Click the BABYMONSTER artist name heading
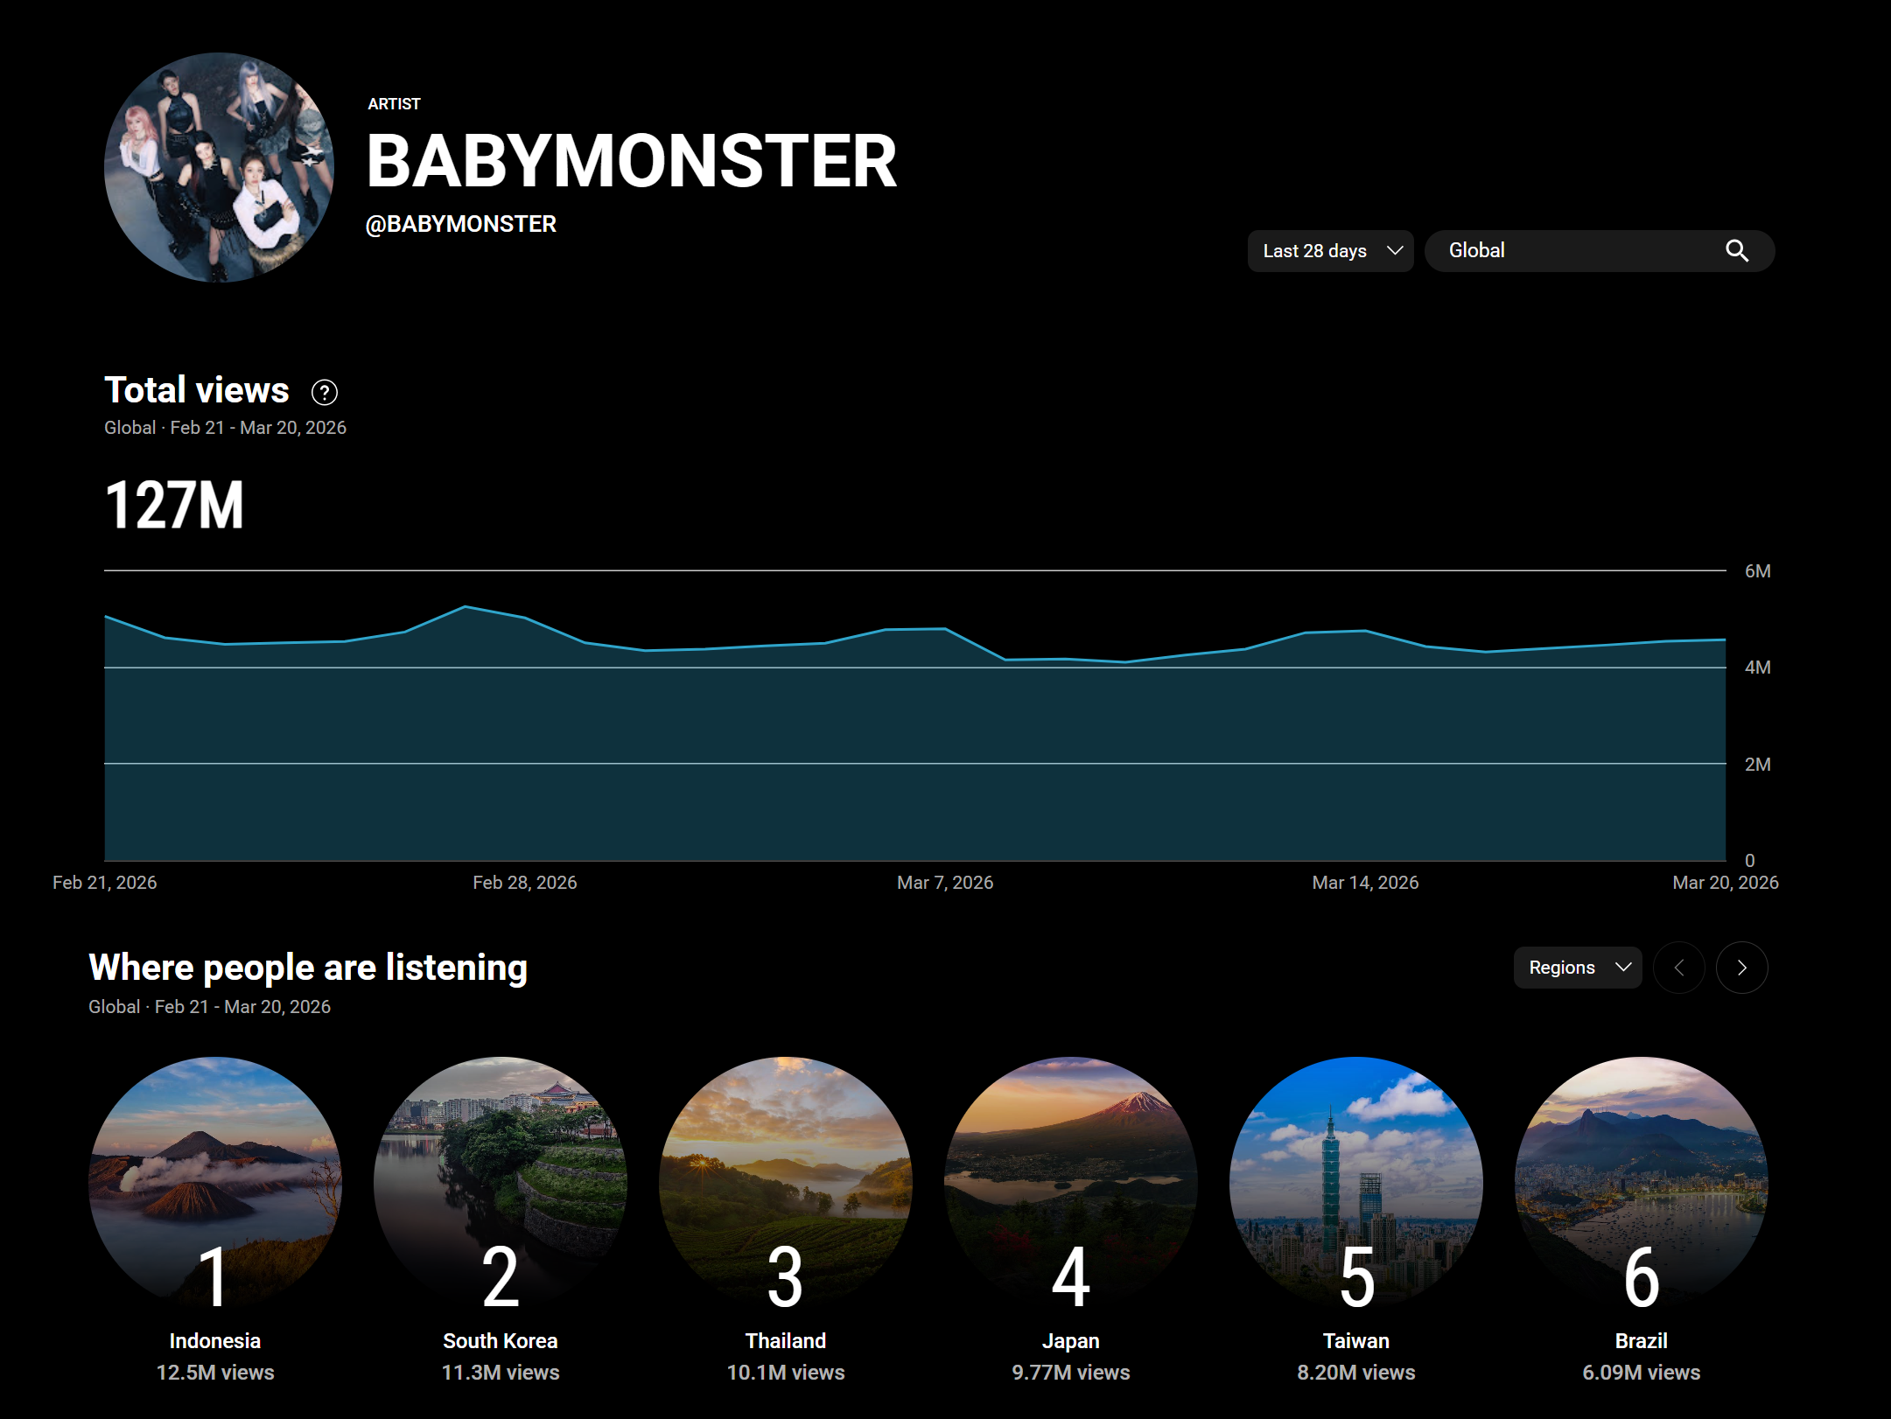The height and width of the screenshot is (1419, 1891). [x=631, y=162]
